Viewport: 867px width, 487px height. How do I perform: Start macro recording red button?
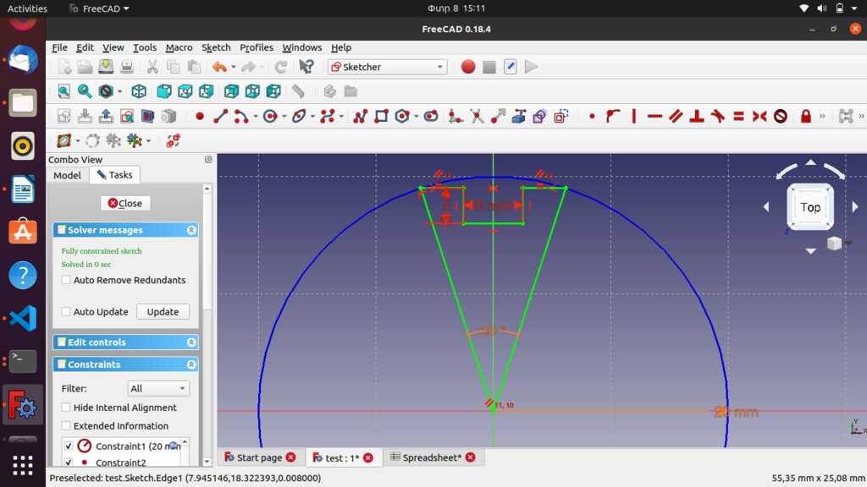467,67
